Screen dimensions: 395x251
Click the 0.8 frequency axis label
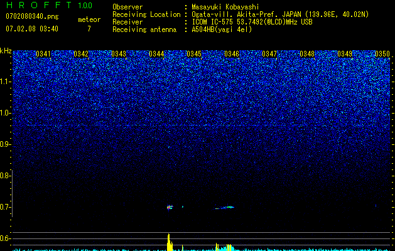point(5,176)
